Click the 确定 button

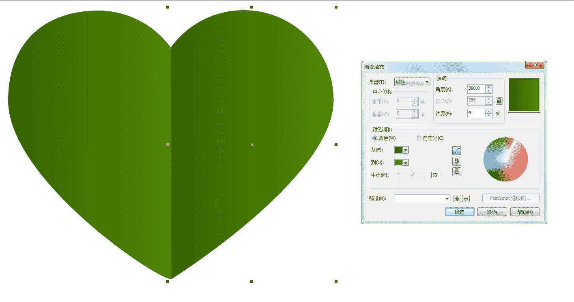pyautogui.click(x=459, y=212)
